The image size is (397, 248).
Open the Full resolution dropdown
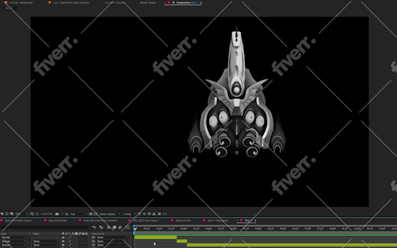coord(78,214)
